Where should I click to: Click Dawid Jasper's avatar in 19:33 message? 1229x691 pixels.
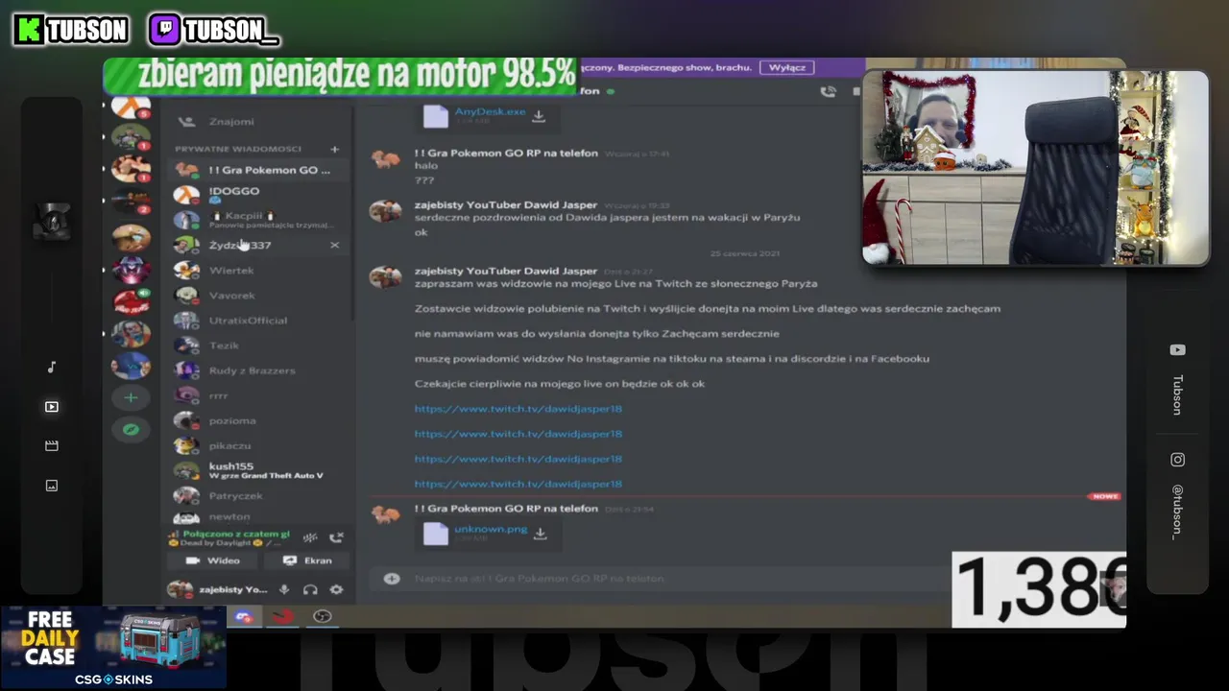[x=385, y=211]
